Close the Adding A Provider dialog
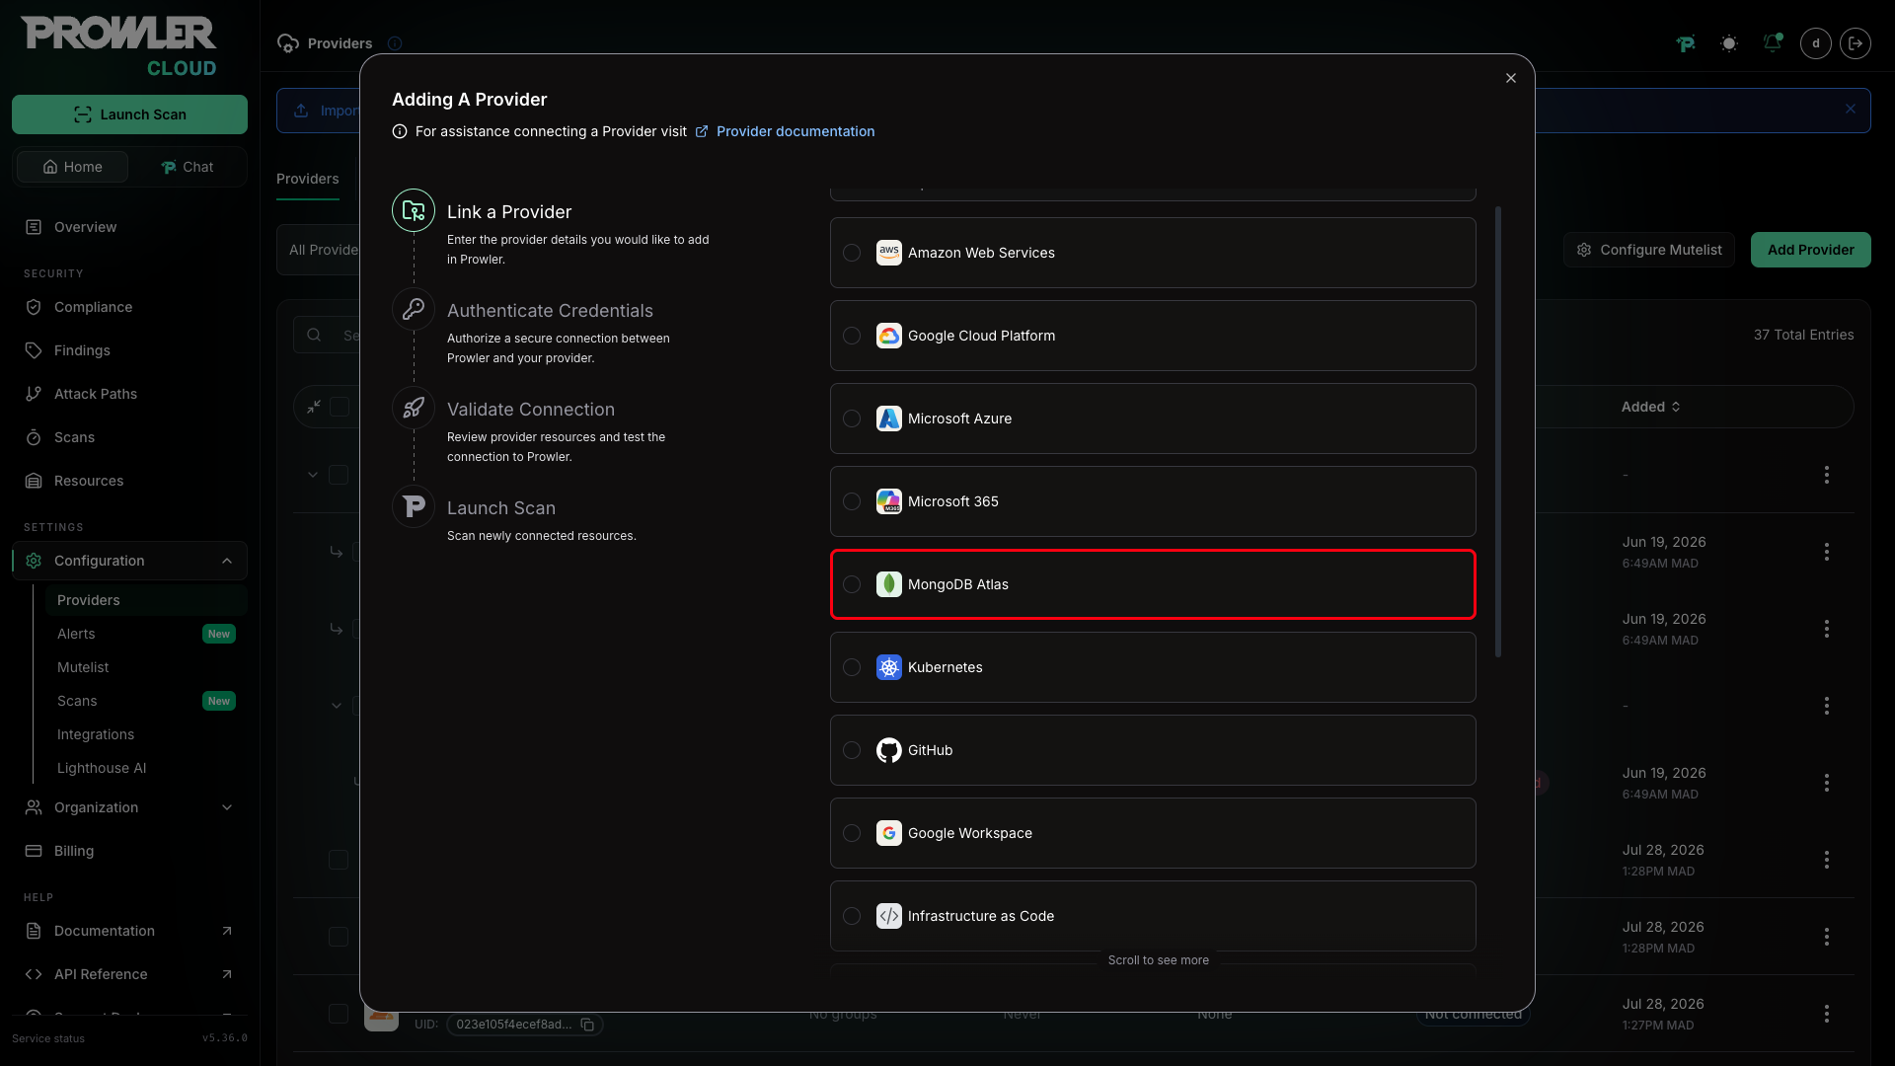 [x=1511, y=78]
